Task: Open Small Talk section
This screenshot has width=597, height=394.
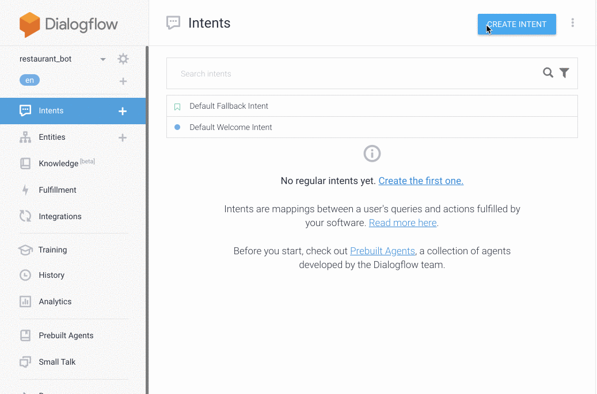Action: coord(57,362)
